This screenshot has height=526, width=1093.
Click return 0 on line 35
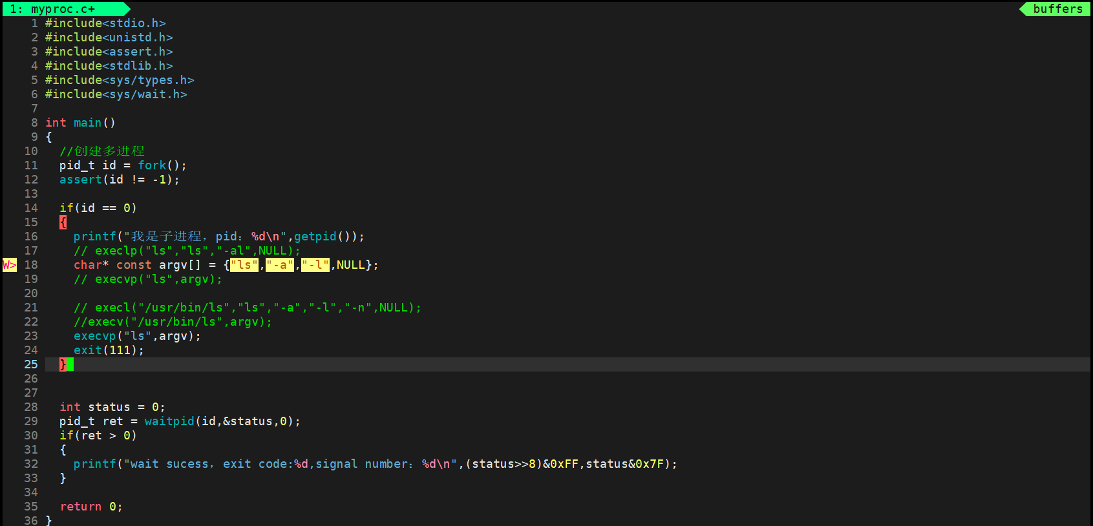click(x=91, y=507)
